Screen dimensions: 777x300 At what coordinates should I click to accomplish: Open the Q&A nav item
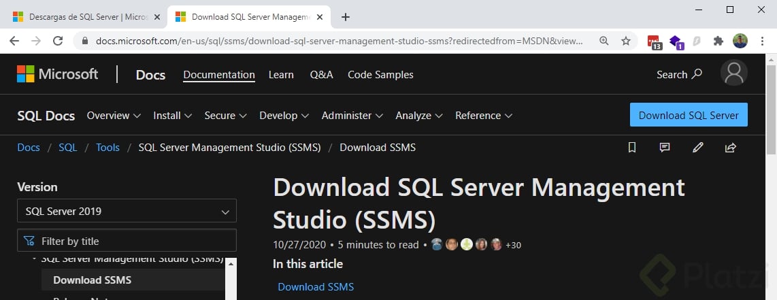321,75
